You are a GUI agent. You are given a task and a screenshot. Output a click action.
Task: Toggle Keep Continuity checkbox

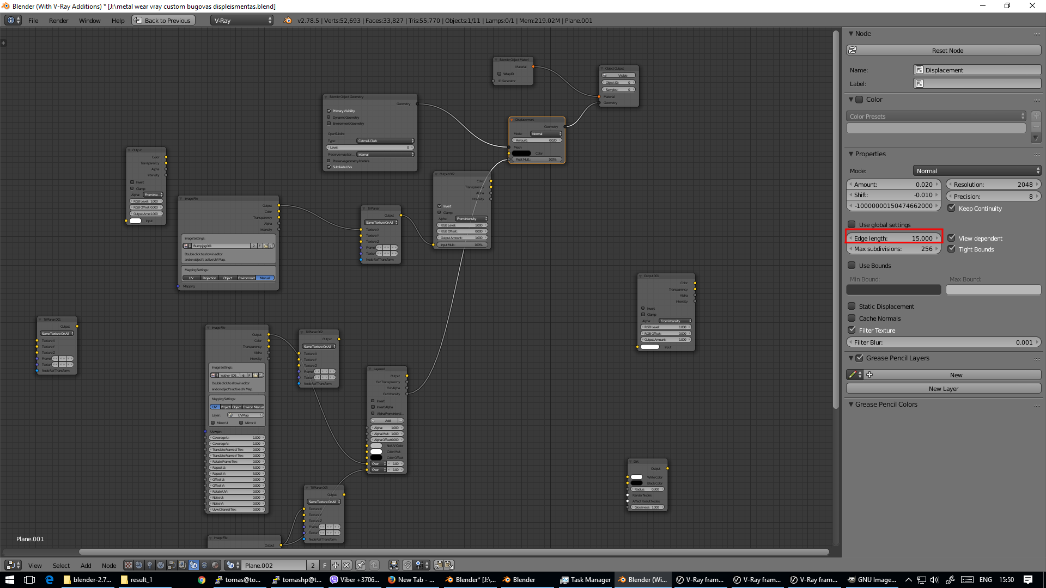(951, 208)
